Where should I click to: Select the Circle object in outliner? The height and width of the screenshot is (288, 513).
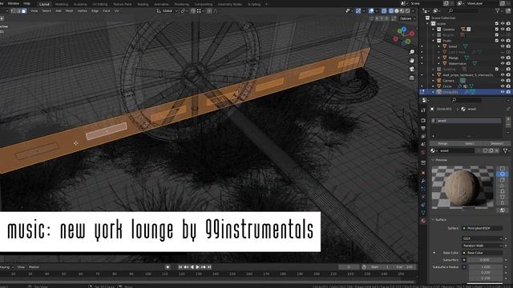click(447, 86)
